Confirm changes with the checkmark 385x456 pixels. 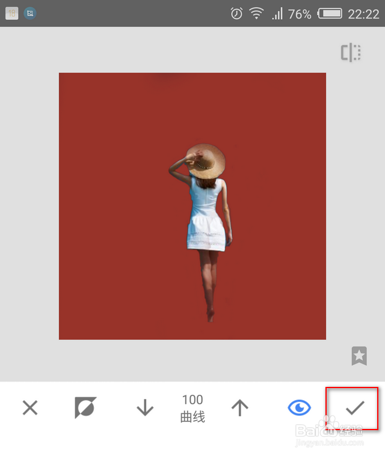tap(355, 408)
